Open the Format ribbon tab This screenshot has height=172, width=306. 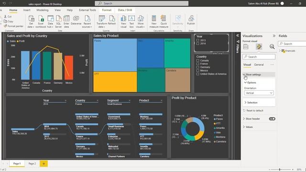pyautogui.click(x=107, y=10)
